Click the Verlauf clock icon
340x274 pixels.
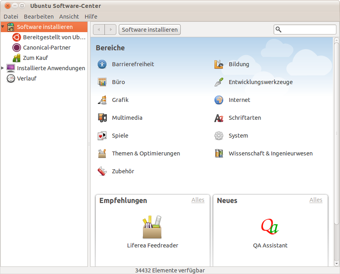11,79
